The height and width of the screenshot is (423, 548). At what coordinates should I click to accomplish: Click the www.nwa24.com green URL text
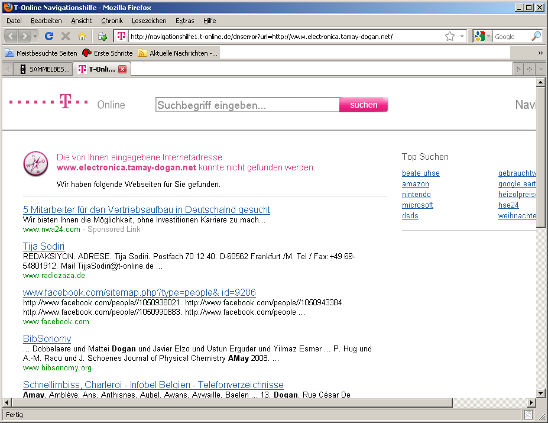(x=51, y=229)
